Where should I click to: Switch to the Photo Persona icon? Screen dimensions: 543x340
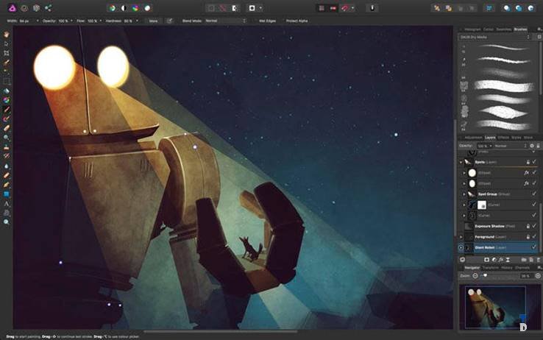[x=10, y=8]
